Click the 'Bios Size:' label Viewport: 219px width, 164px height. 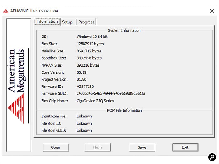pos(49,44)
